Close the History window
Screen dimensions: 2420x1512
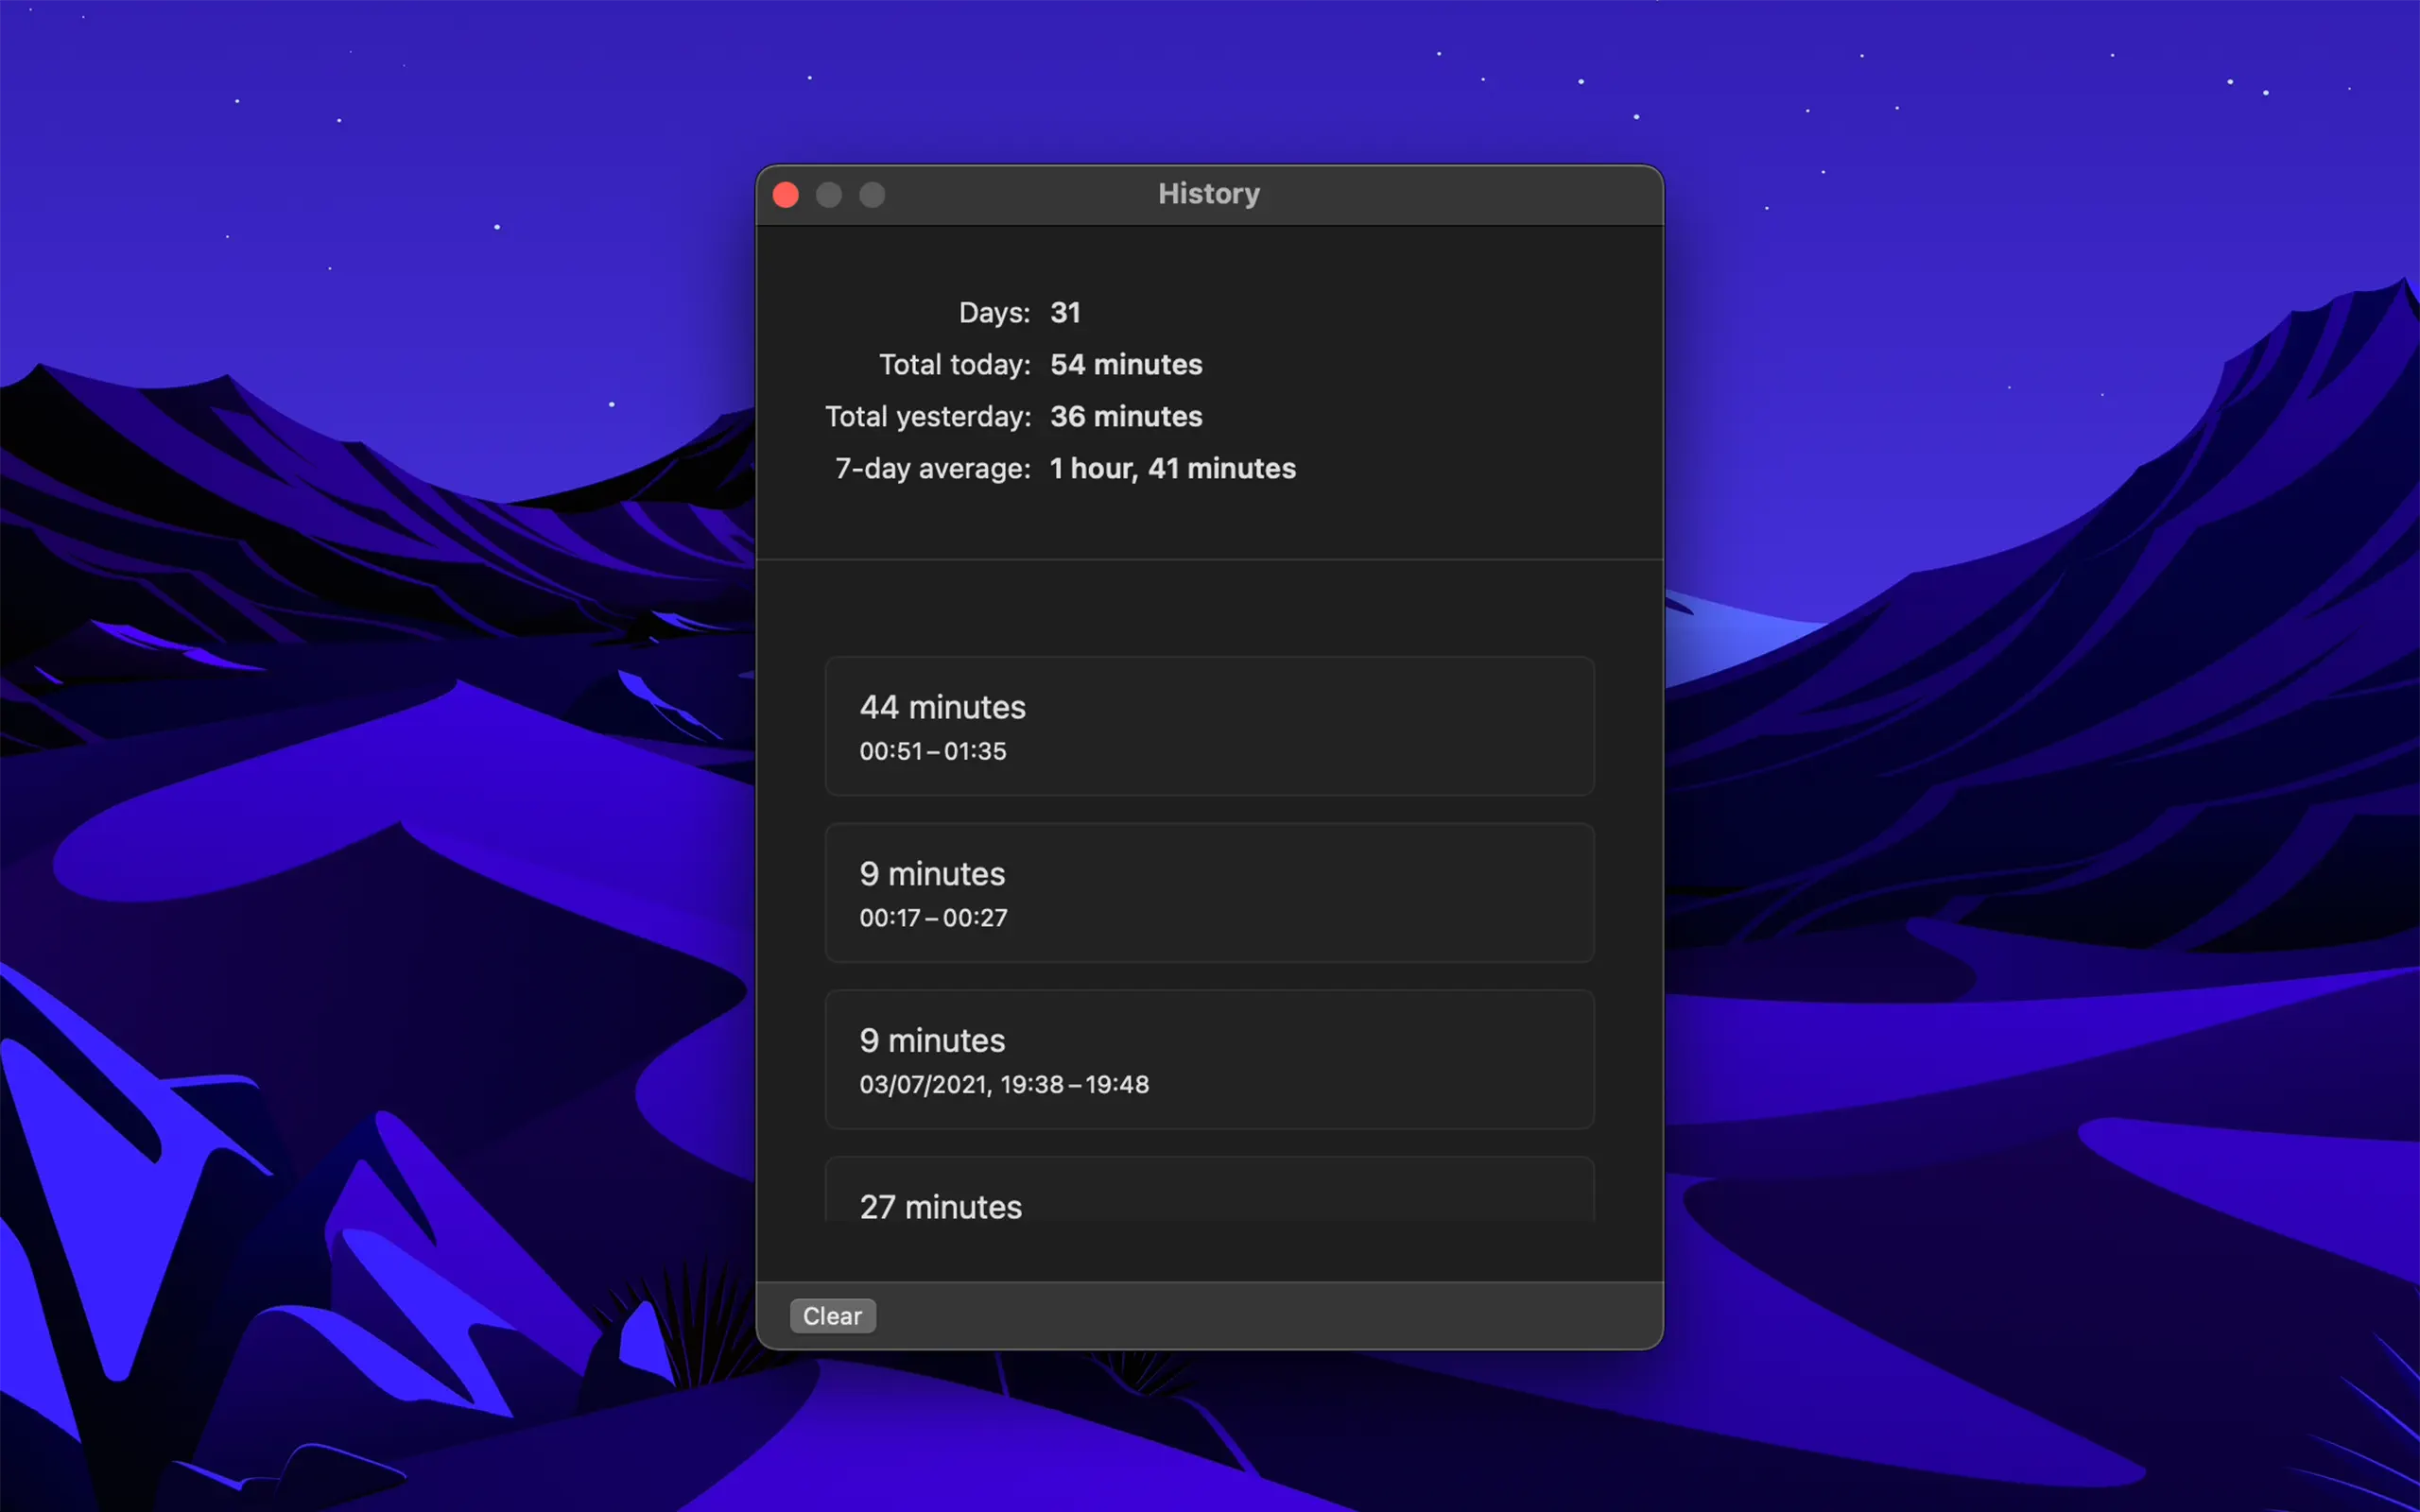point(786,195)
